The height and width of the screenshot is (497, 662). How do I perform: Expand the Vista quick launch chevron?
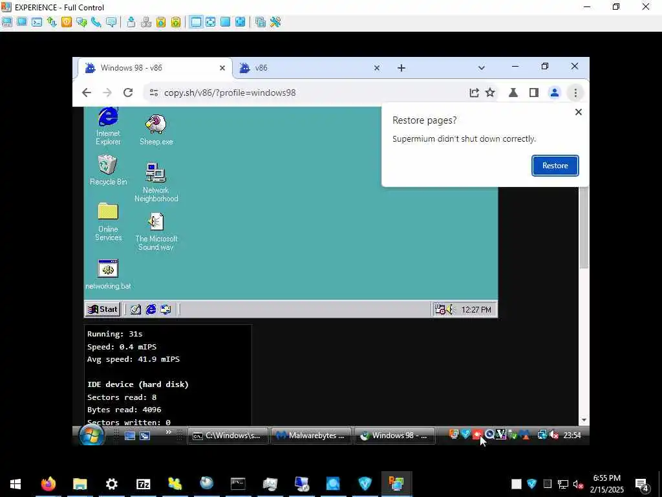click(x=169, y=432)
